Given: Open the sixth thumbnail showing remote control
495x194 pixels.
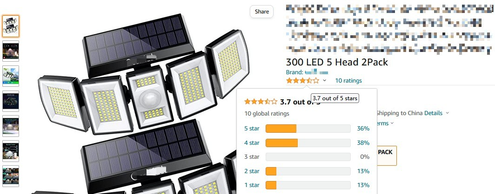Looking at the screenshot, I should (x=11, y=151).
